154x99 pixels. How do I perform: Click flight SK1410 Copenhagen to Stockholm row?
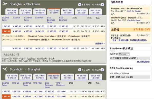point(54,40)
